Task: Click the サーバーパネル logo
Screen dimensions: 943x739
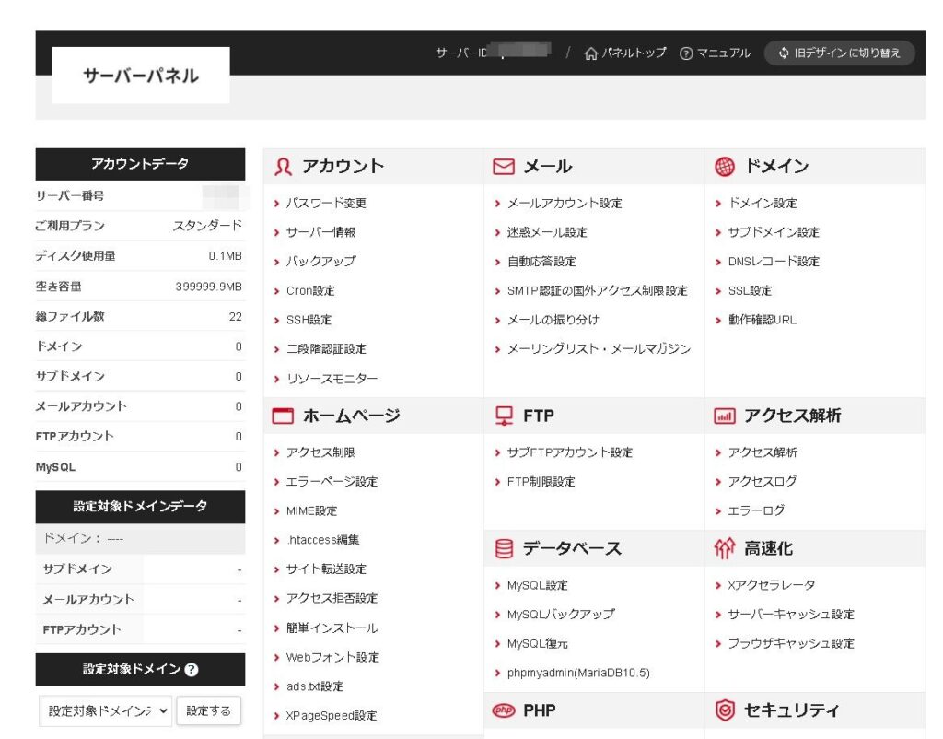Action: [x=141, y=76]
